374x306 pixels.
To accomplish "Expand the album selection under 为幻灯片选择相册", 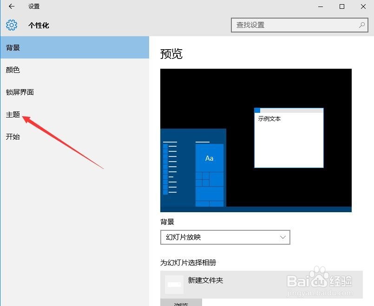I will (256, 281).
